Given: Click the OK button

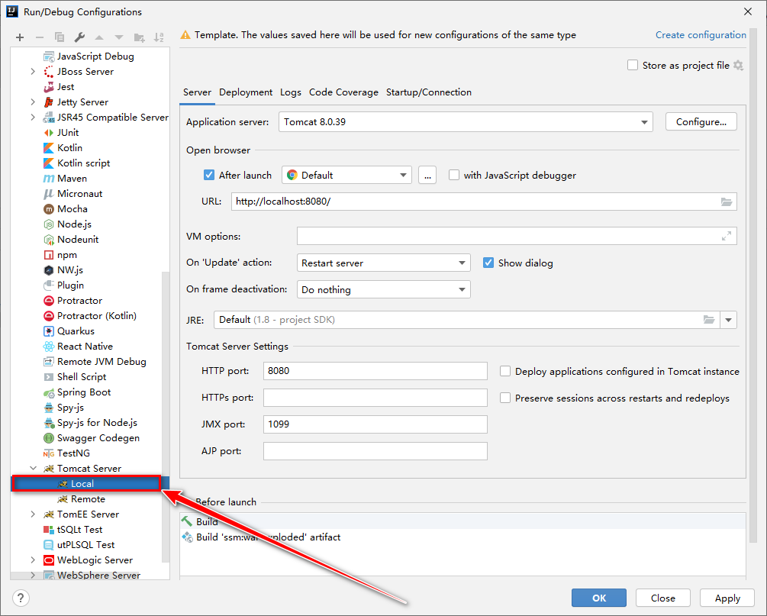Looking at the screenshot, I should 599,598.
